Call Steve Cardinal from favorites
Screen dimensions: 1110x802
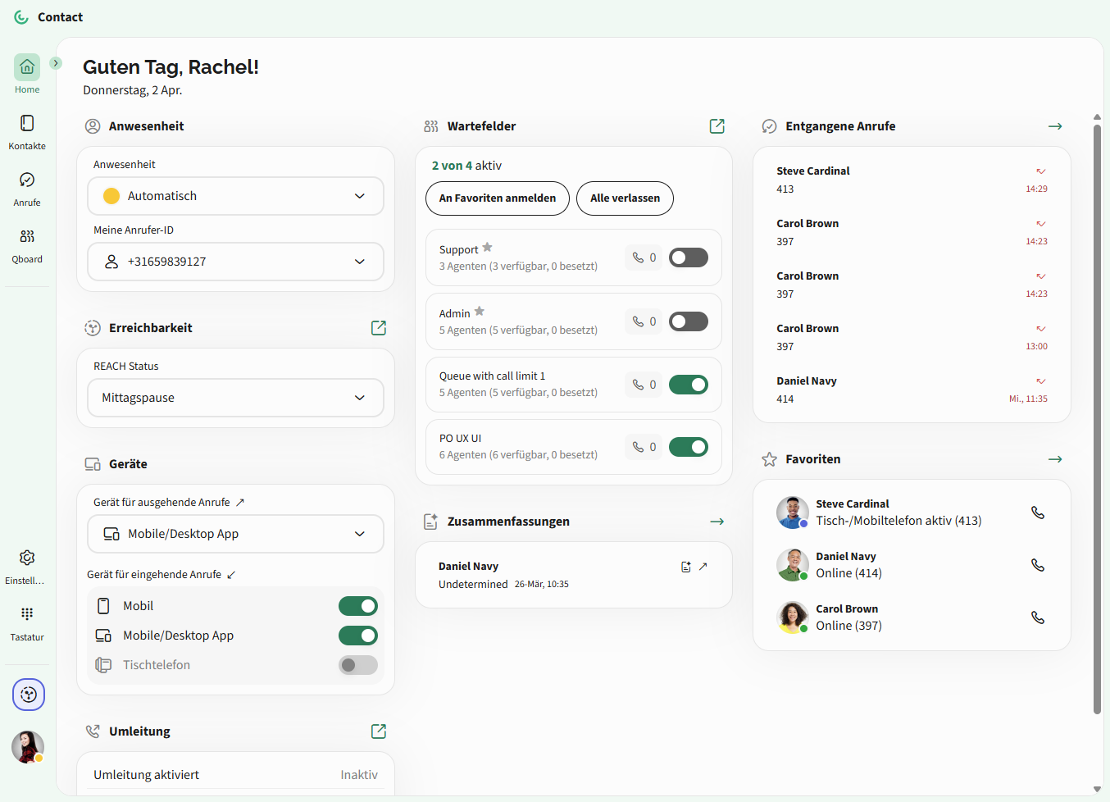click(1037, 513)
